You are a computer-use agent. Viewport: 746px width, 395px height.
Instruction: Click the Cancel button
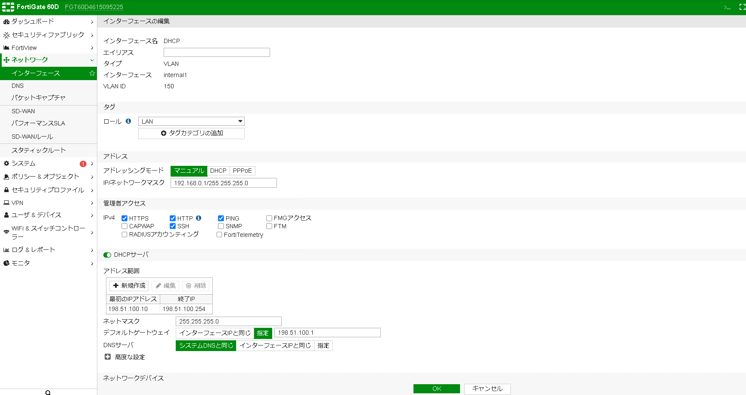488,389
